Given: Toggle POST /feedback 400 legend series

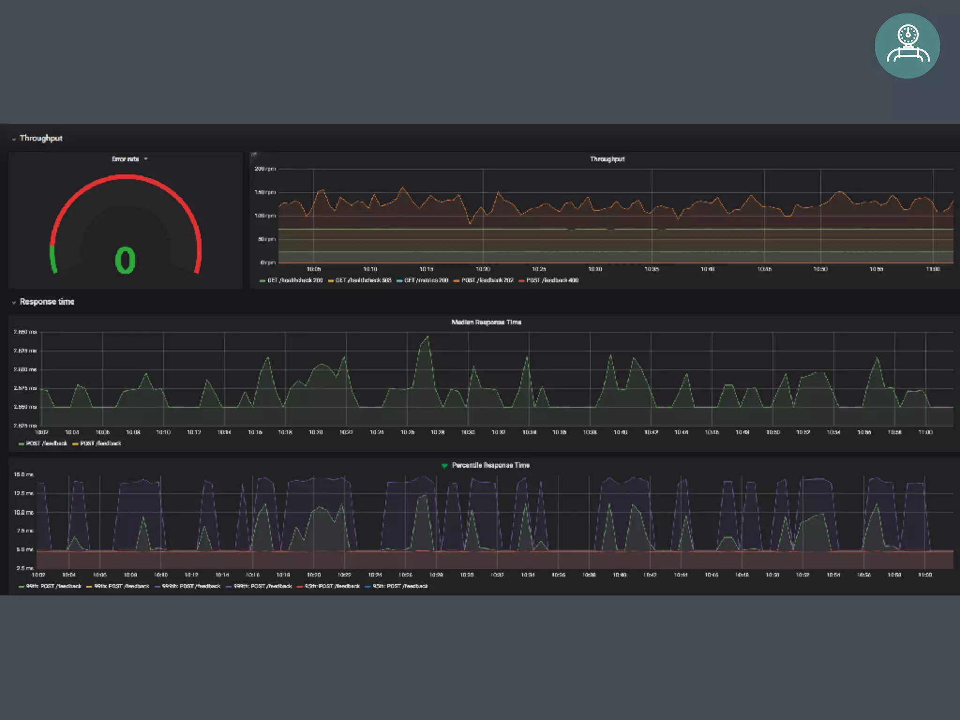Looking at the screenshot, I should [x=552, y=280].
